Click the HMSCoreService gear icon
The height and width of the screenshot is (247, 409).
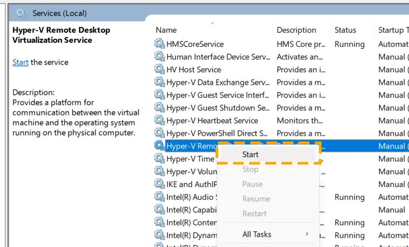click(159, 43)
